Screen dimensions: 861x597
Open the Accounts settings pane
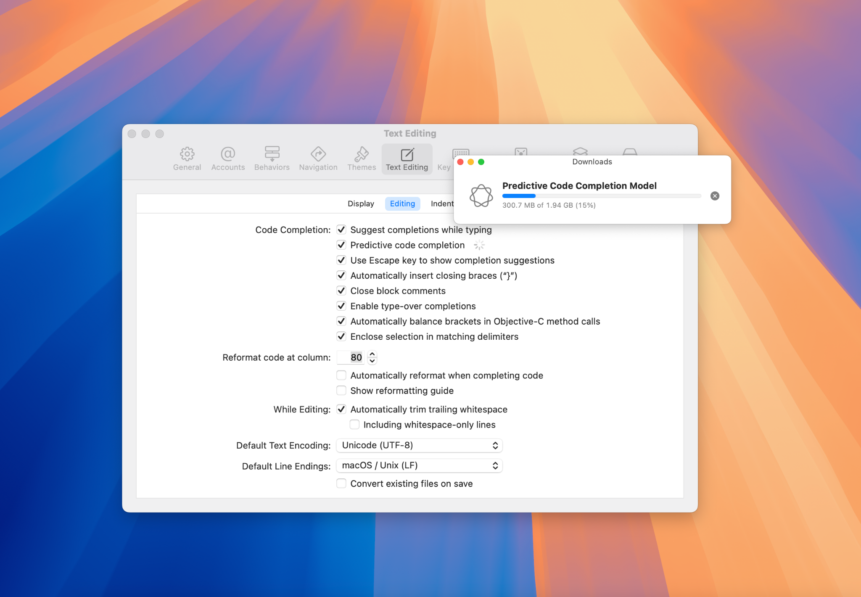(x=227, y=158)
